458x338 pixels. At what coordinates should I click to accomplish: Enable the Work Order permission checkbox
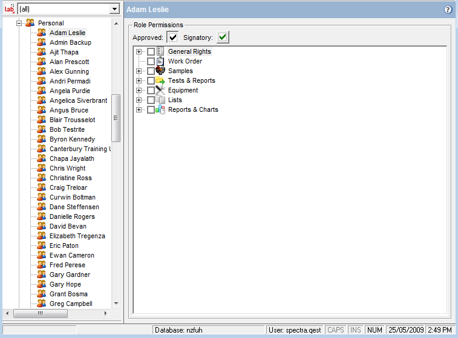tap(151, 62)
